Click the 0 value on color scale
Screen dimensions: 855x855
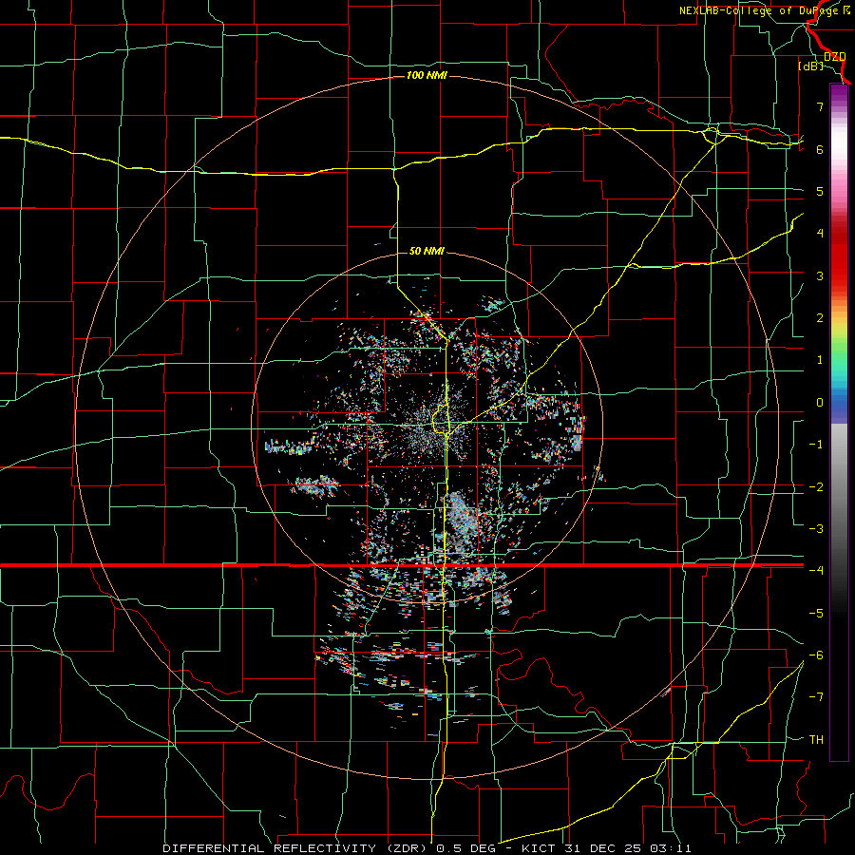tap(820, 403)
